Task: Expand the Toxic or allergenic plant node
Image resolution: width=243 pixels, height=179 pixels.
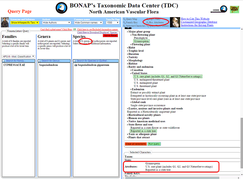Action: click(x=143, y=134)
